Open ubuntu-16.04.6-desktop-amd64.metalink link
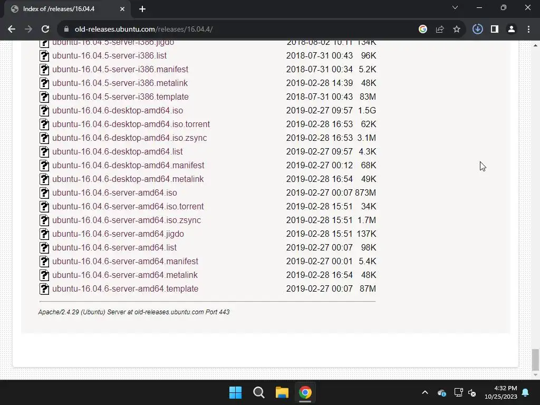The width and height of the screenshot is (540, 405). (128, 179)
